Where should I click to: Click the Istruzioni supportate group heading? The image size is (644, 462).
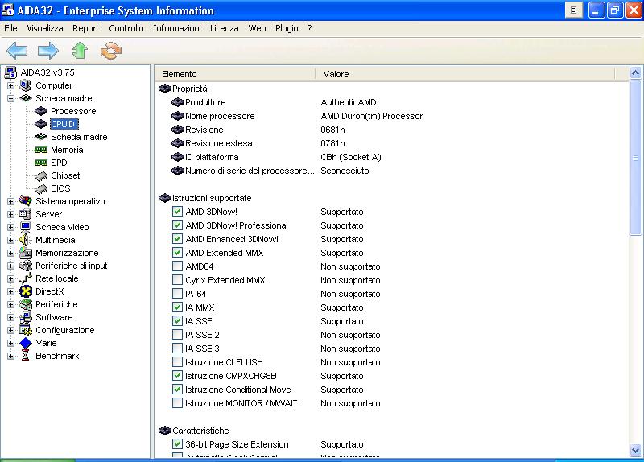click(212, 198)
